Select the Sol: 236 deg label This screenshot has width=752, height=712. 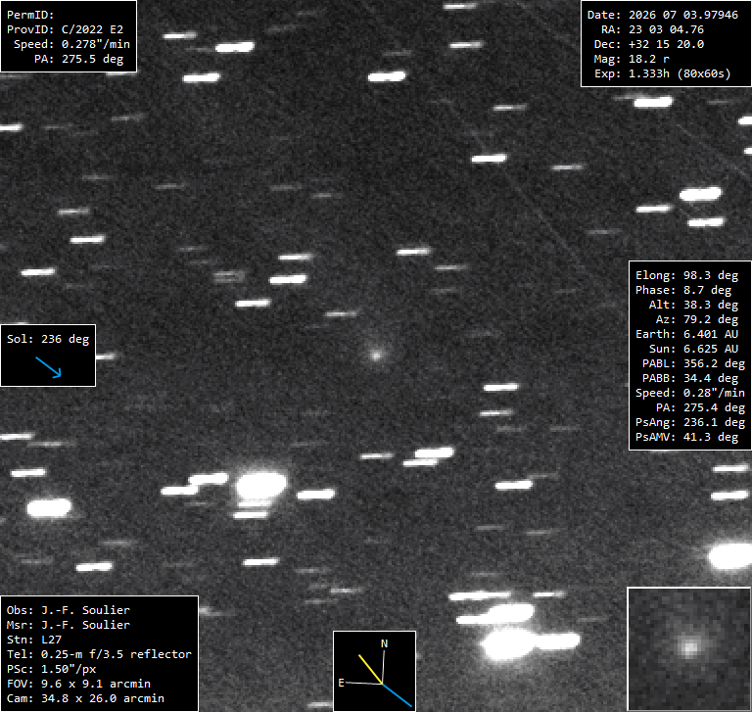click(48, 339)
